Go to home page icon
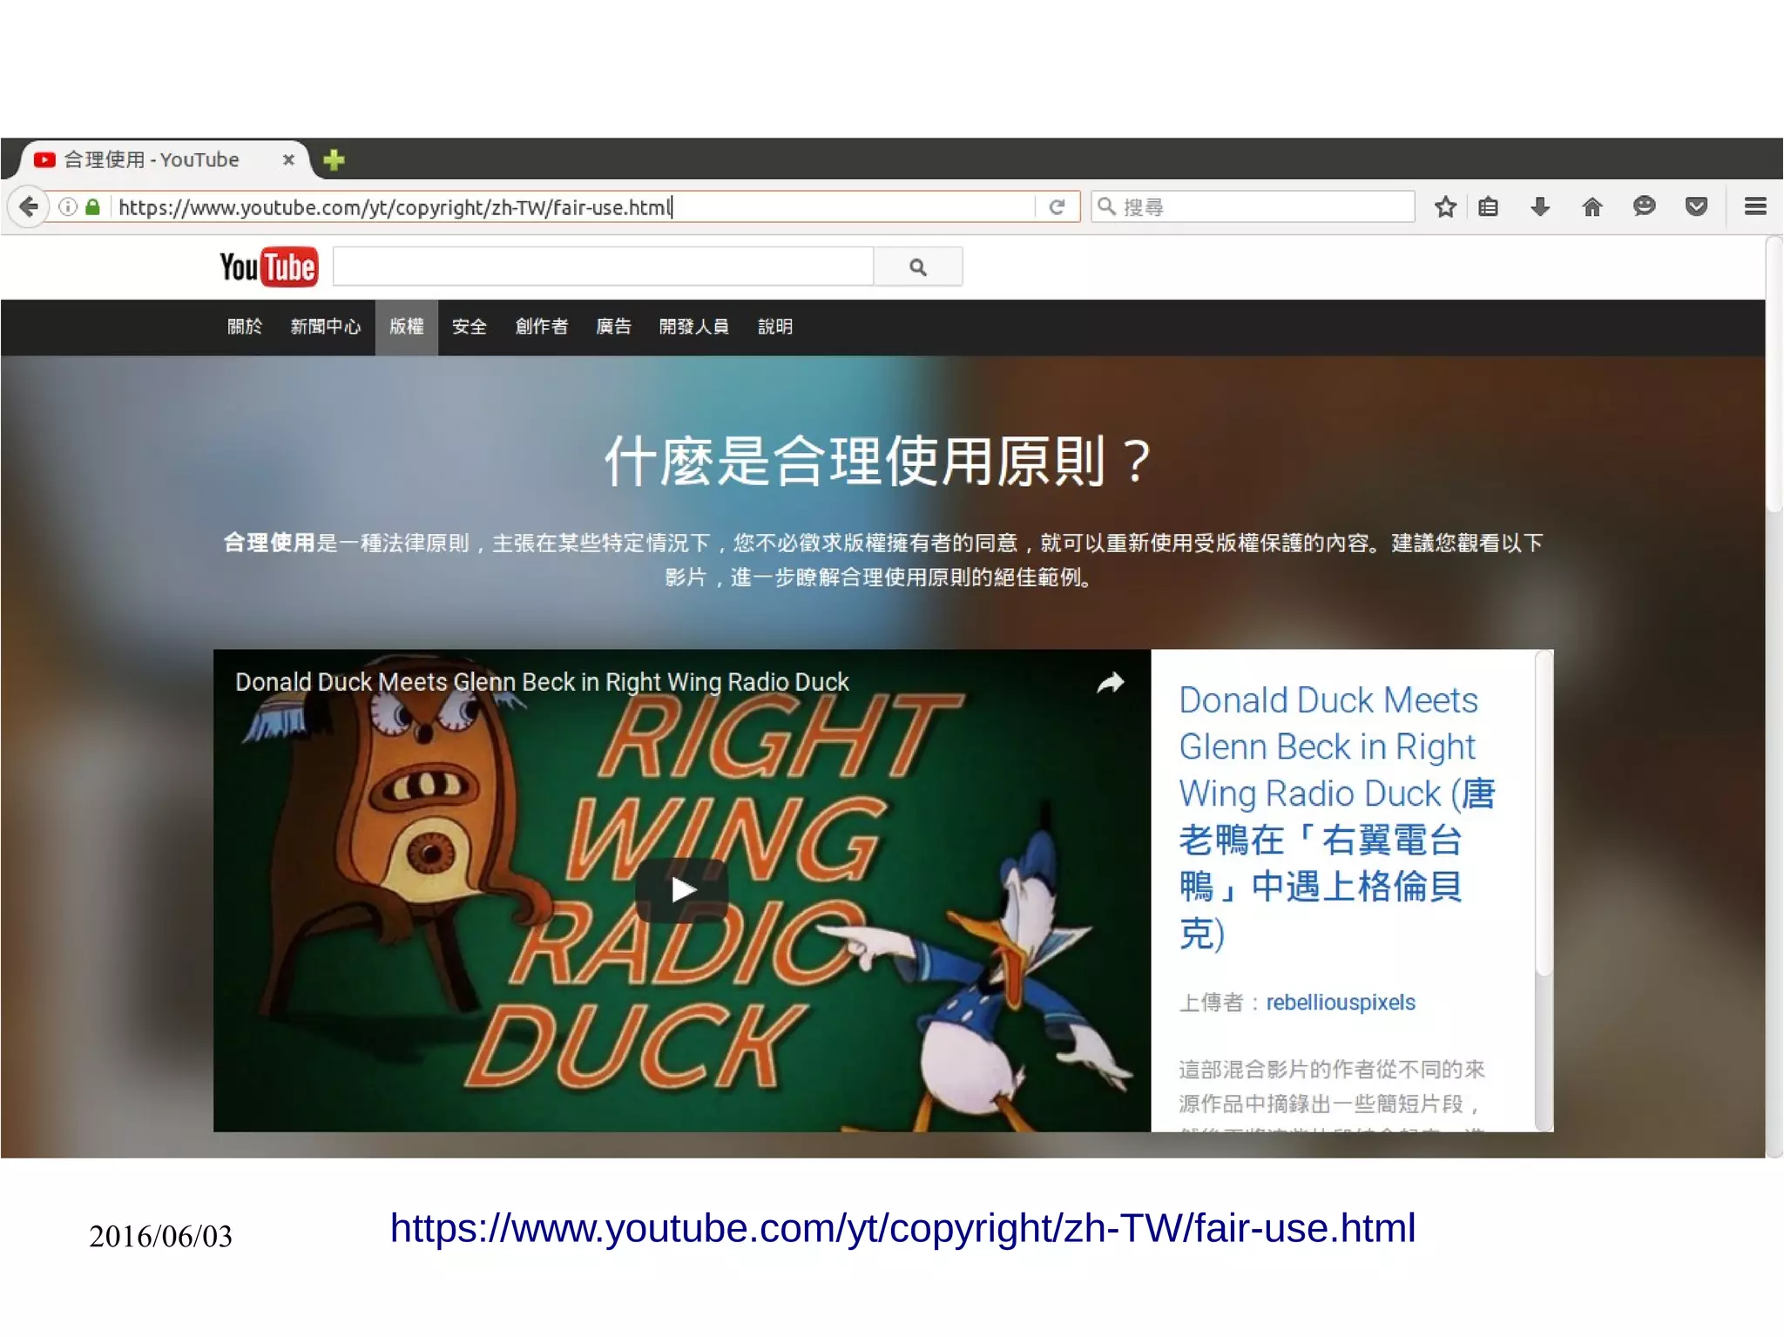 (1592, 207)
